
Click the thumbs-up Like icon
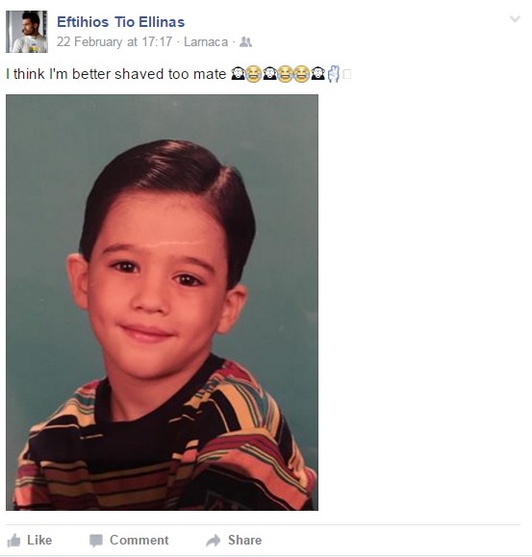tap(13, 541)
